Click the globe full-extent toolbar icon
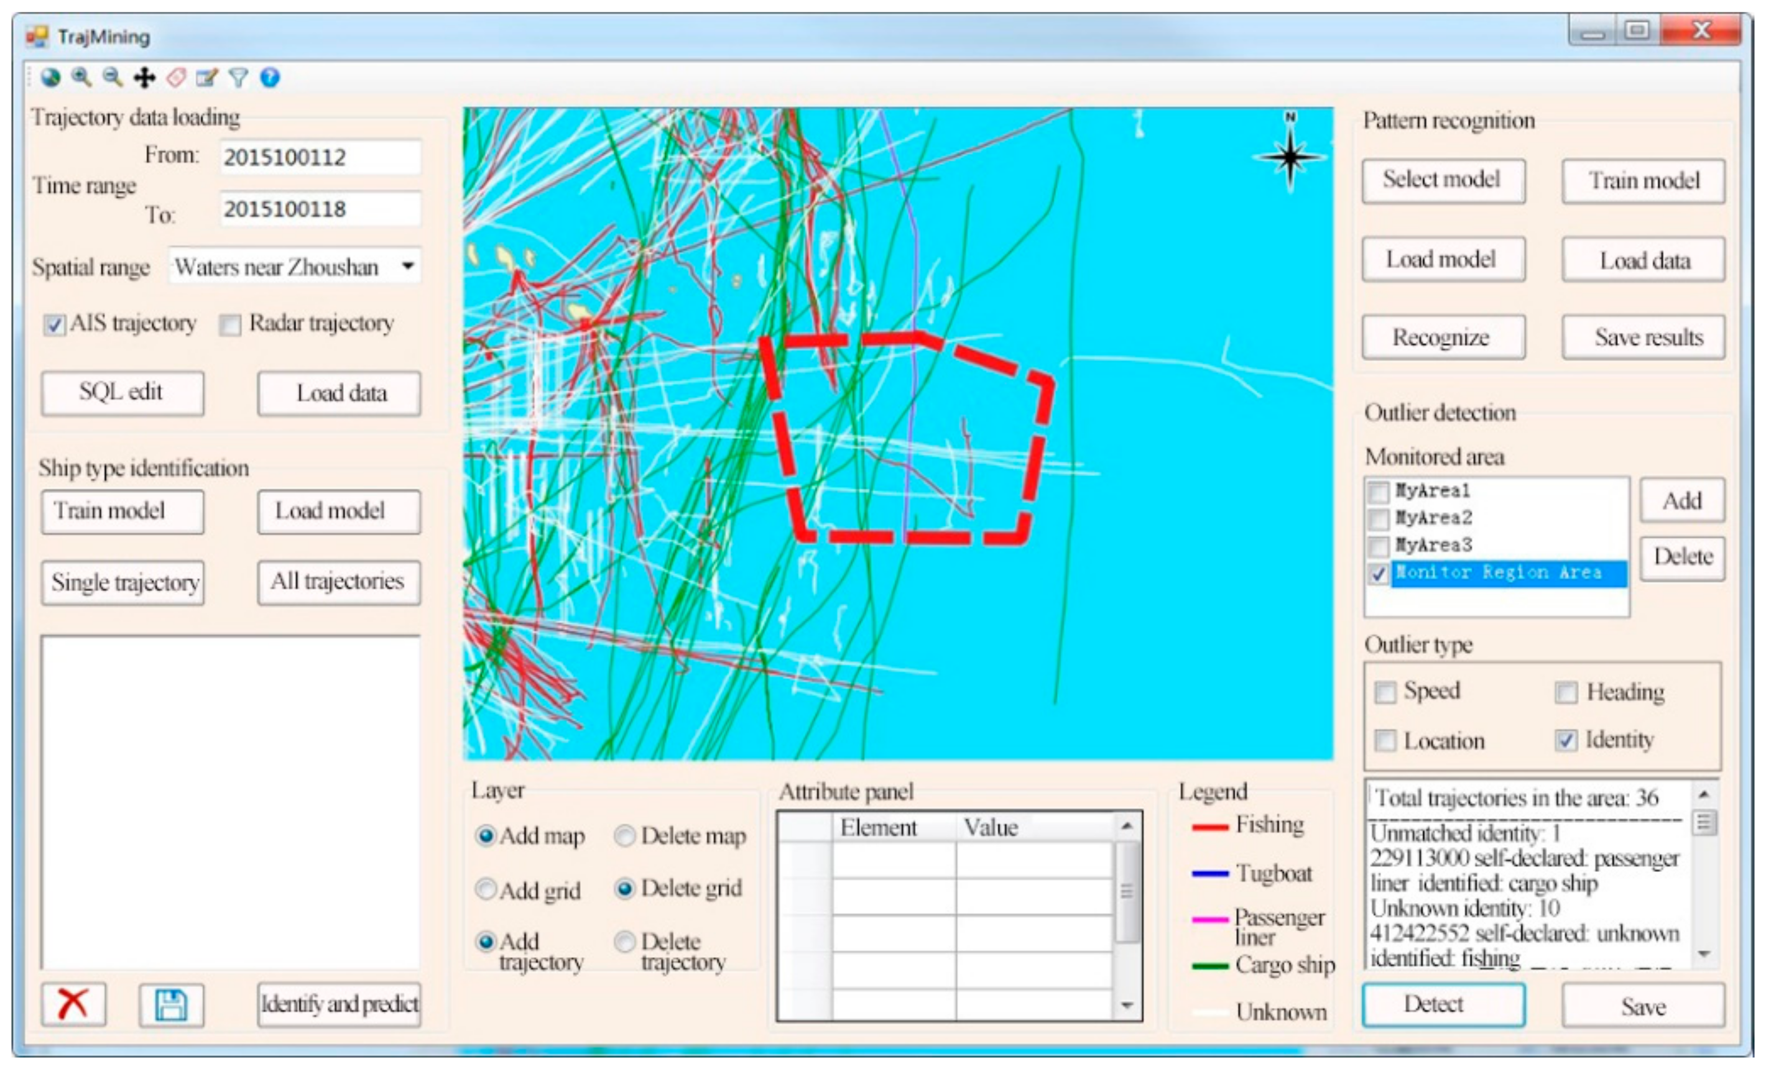1766x1069 pixels. 50,78
